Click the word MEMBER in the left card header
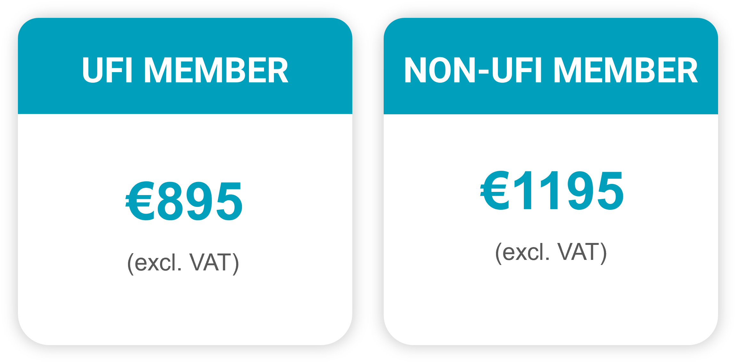The height and width of the screenshot is (363, 736). (x=216, y=71)
